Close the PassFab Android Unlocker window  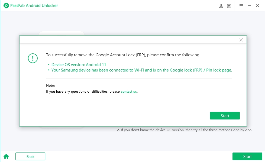point(257,6)
